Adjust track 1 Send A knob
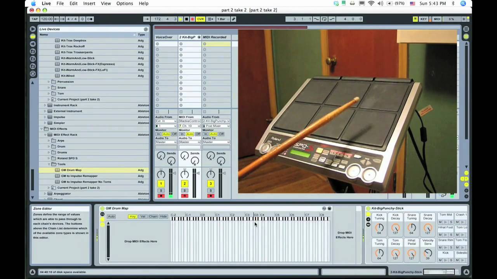497x279 pixels. [x=161, y=156]
